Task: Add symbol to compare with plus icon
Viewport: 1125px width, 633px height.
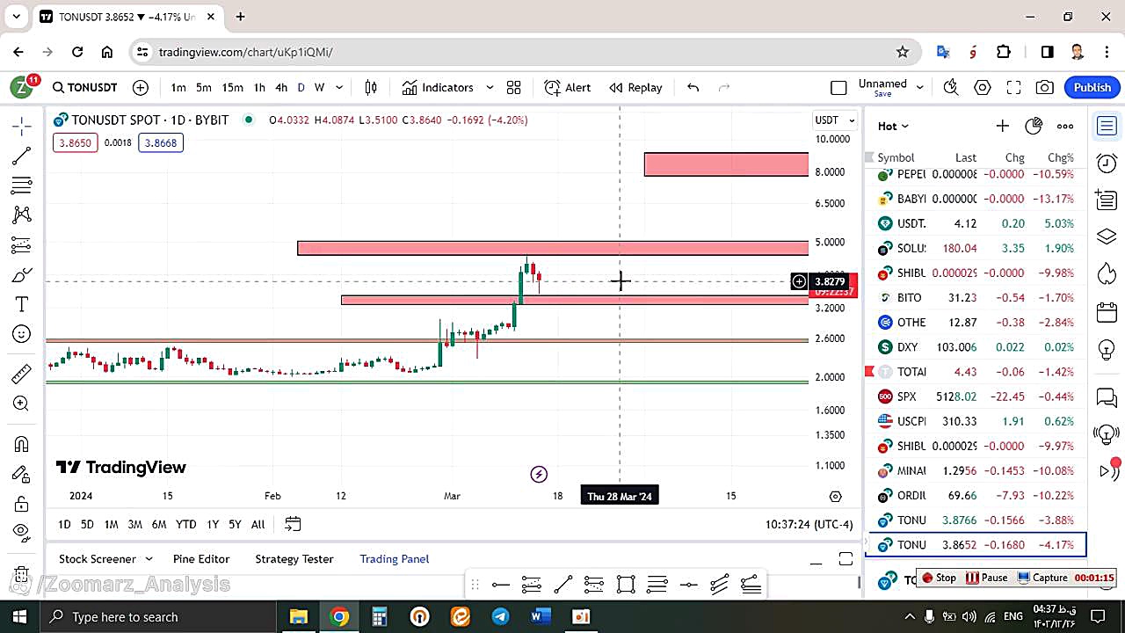Action: [141, 87]
